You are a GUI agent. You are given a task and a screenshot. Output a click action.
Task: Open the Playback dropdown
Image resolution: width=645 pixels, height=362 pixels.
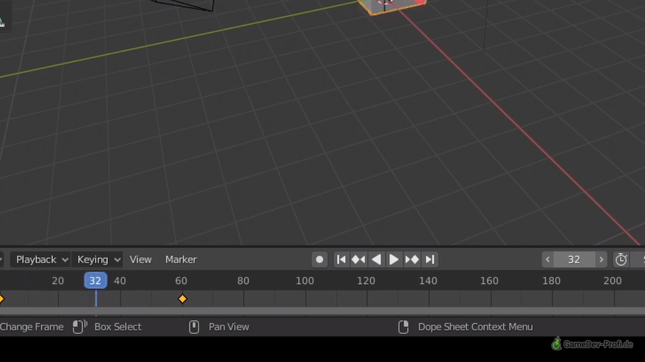pyautogui.click(x=41, y=259)
